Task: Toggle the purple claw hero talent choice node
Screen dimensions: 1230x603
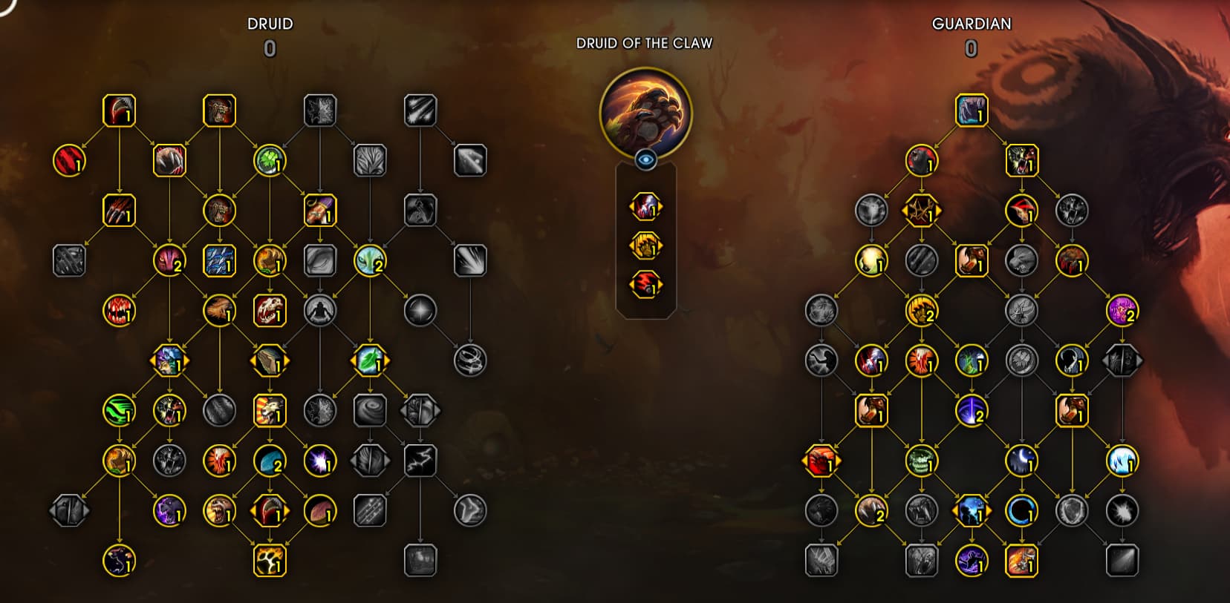Action: (645, 207)
